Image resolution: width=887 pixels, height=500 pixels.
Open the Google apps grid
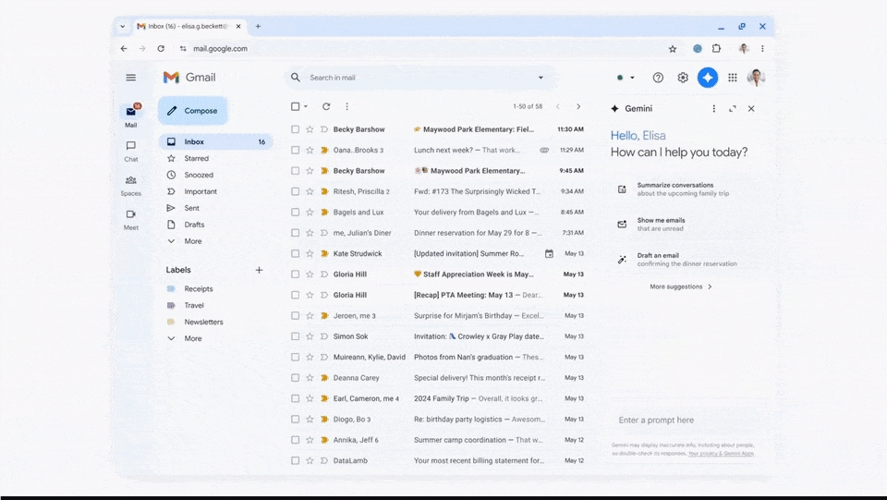732,78
